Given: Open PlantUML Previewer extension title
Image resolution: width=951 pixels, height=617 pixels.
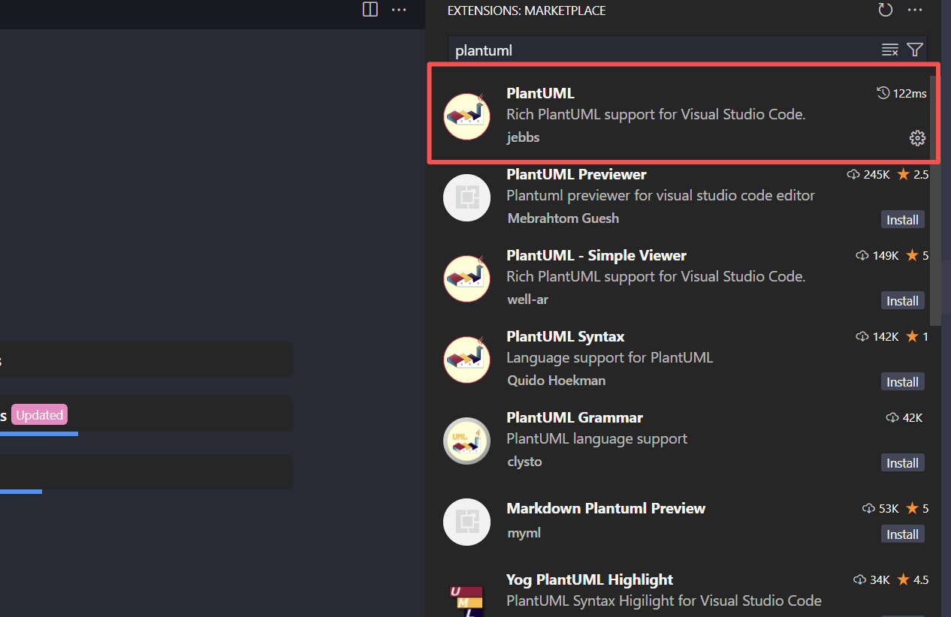Looking at the screenshot, I should coord(576,174).
